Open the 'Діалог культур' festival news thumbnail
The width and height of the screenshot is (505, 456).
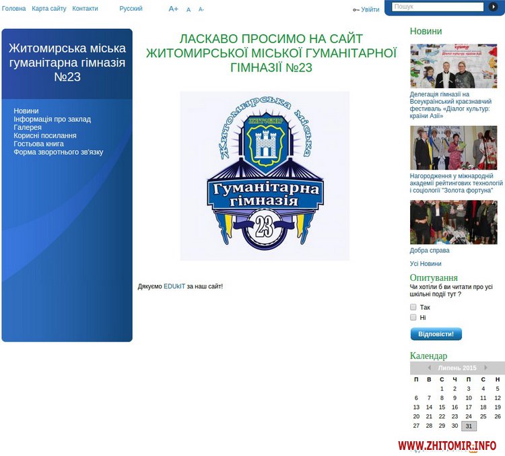point(453,66)
